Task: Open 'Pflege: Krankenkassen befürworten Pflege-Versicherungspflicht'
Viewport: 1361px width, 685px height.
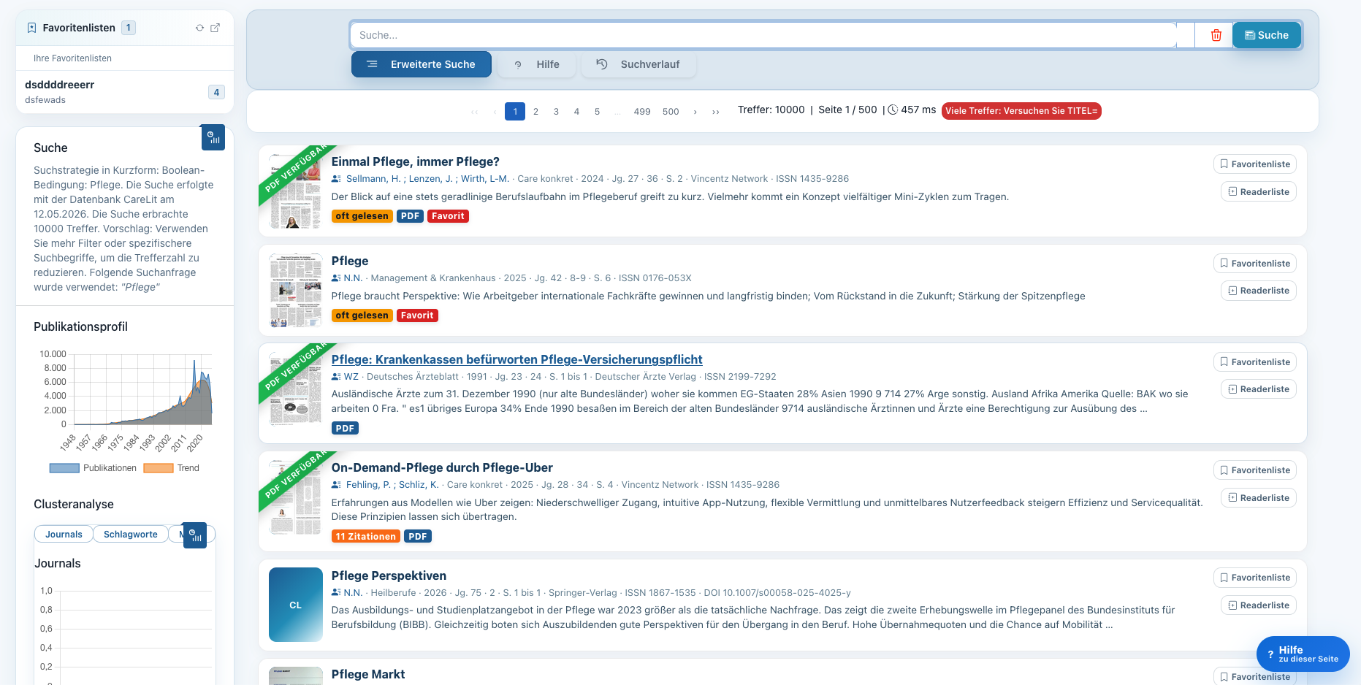Action: [x=517, y=360]
